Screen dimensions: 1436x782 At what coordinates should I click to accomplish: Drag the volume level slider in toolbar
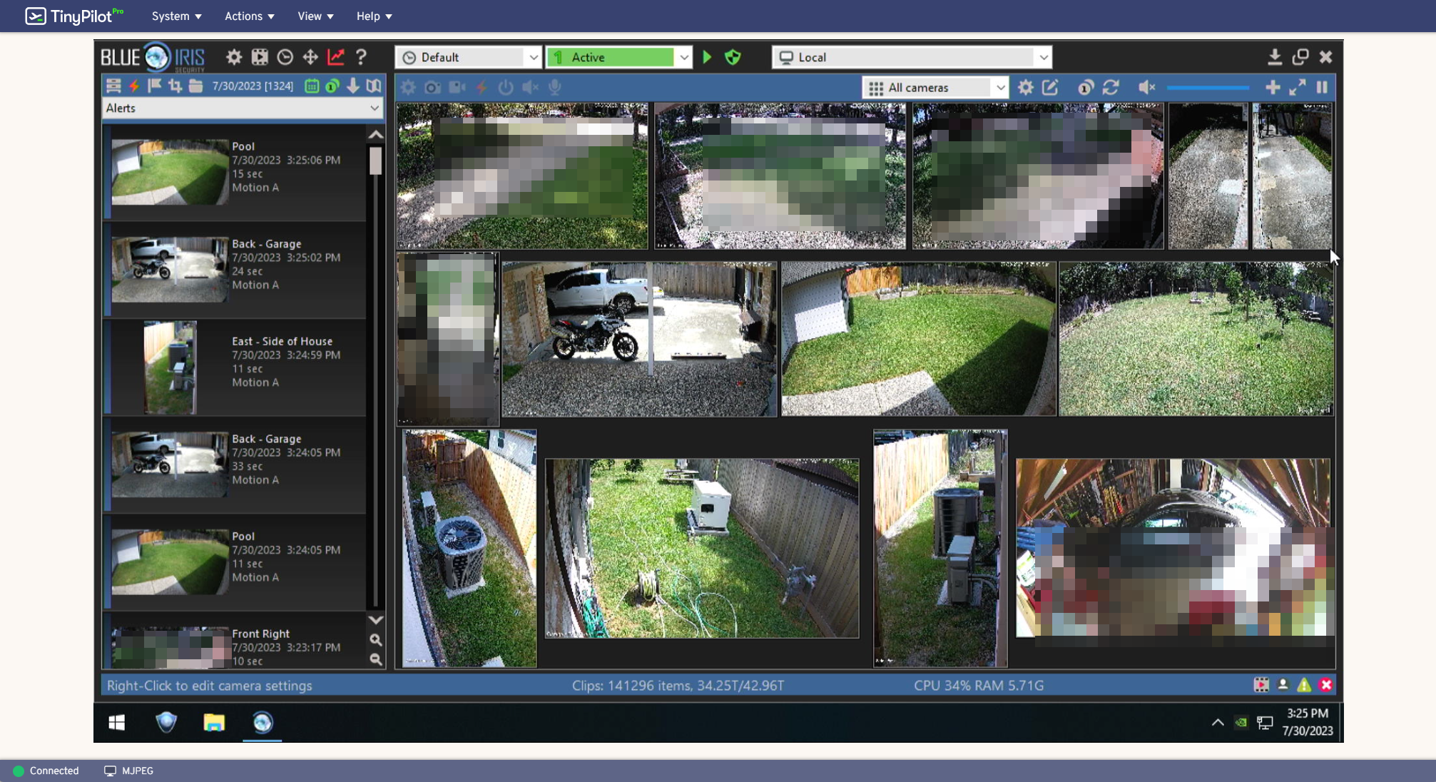(x=1208, y=86)
